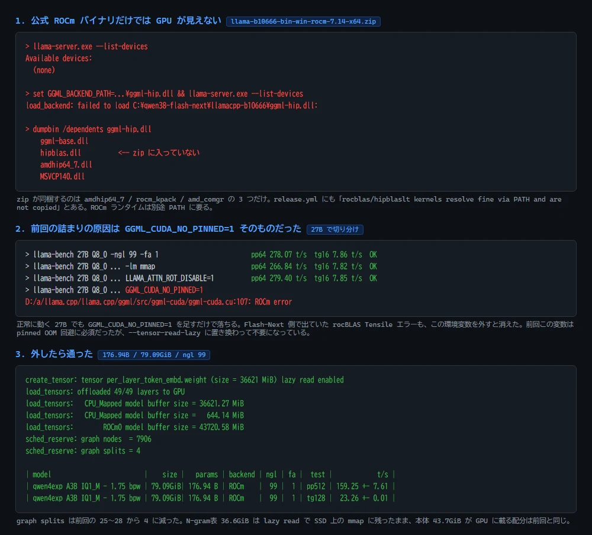This screenshot has height=535, width=592.
Task: Click the result 'pp64 279.40 t/s'
Action: 279,278
